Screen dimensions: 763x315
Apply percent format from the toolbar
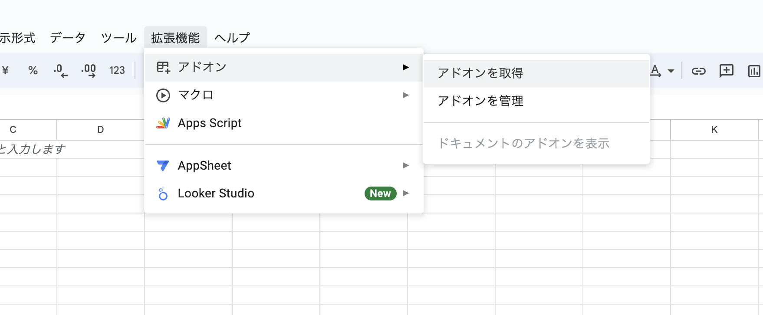[x=33, y=70]
